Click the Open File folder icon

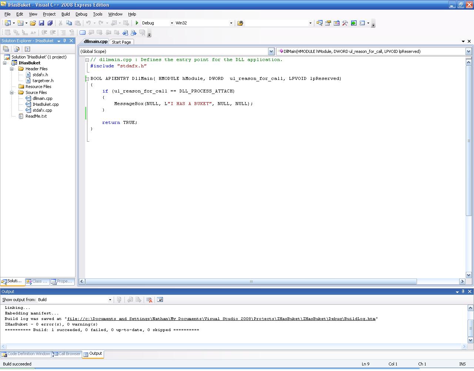click(33, 23)
